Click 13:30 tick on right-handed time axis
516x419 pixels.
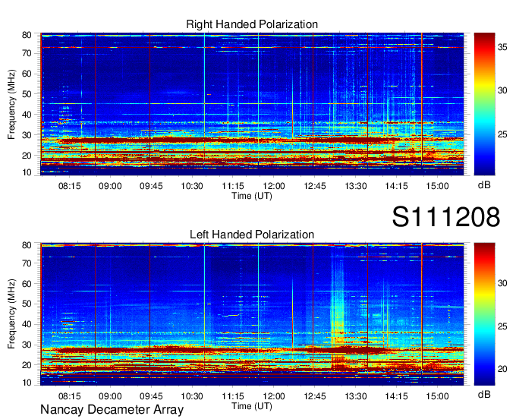pyautogui.click(x=355, y=186)
